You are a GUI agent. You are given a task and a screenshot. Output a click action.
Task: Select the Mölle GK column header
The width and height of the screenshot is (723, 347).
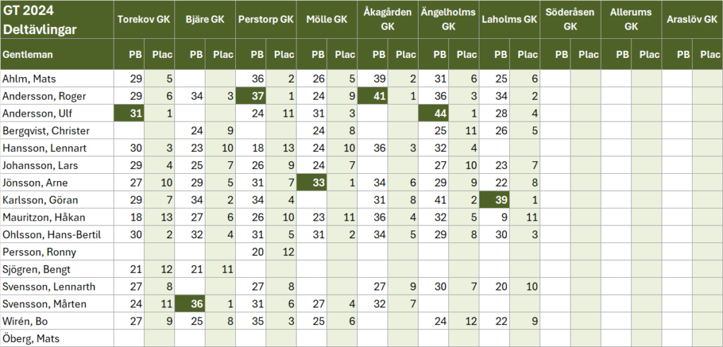328,19
